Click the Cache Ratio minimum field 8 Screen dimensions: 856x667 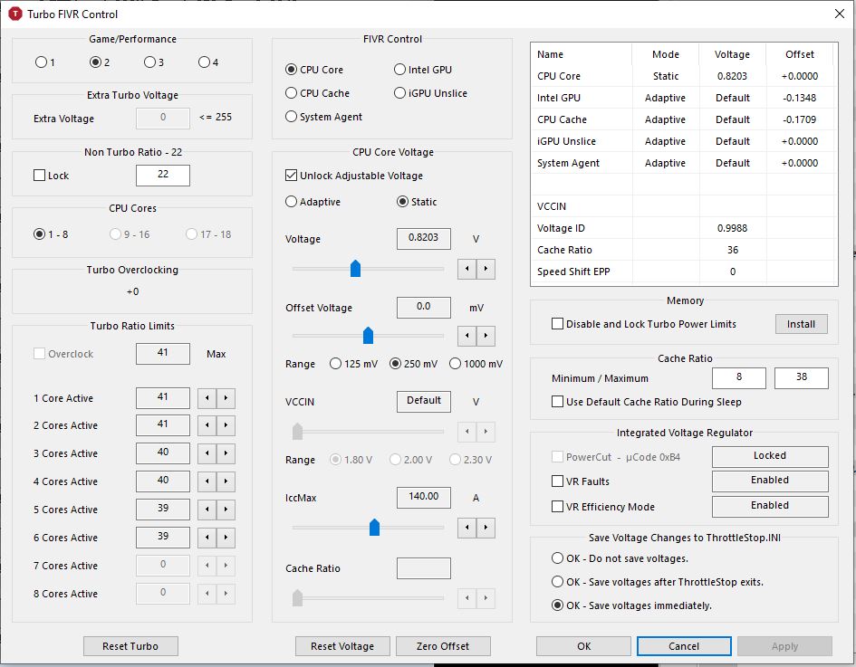739,378
